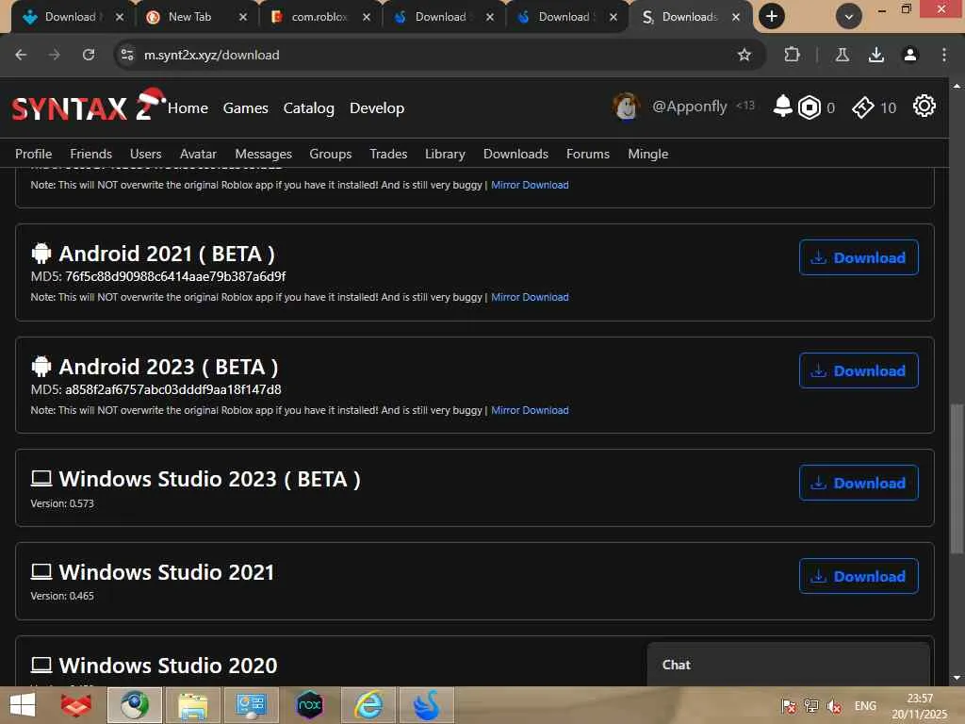Image resolution: width=965 pixels, height=724 pixels.
Task: Click Android 2023 MD5 hash text
Action: [173, 389]
